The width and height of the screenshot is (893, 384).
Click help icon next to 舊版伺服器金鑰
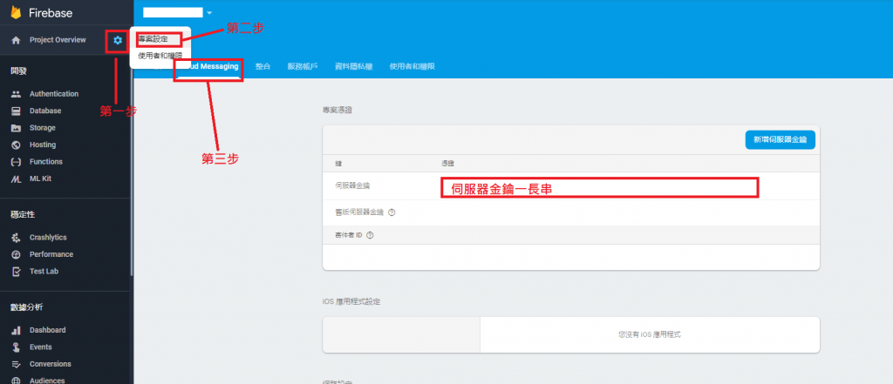pos(392,212)
